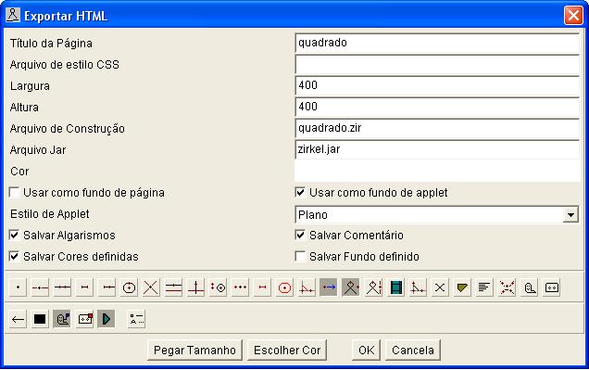Toggle the show hidden ghost-with-flag icon
This screenshot has width=589, height=370.
click(x=62, y=320)
